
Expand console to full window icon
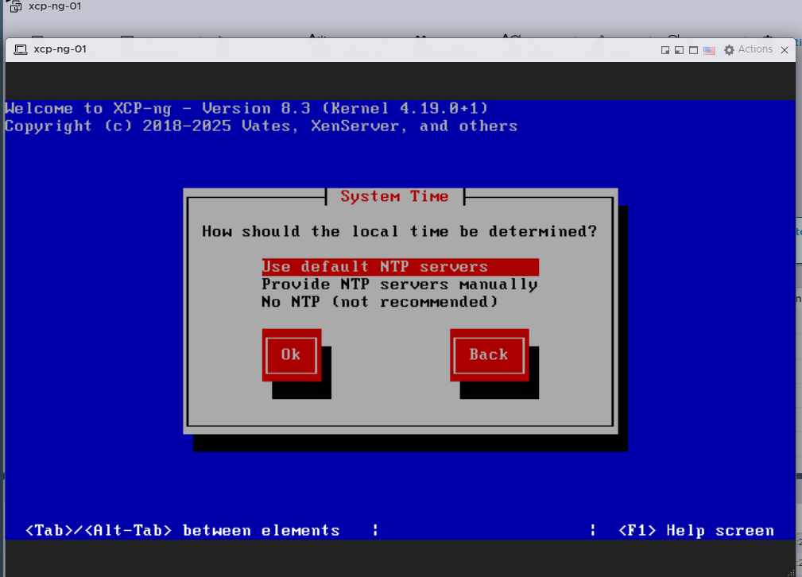pos(693,50)
